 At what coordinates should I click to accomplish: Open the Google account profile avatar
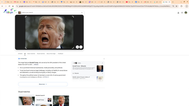pyautogui.click(x=186, y=13)
